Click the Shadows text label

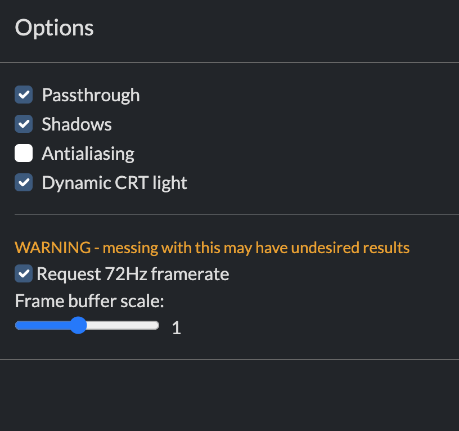(x=76, y=124)
